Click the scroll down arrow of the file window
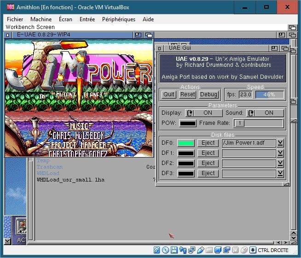The width and height of the screenshot is (301, 258). 293,238
